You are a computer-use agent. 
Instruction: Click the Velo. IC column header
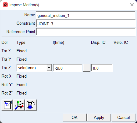coord(121,43)
